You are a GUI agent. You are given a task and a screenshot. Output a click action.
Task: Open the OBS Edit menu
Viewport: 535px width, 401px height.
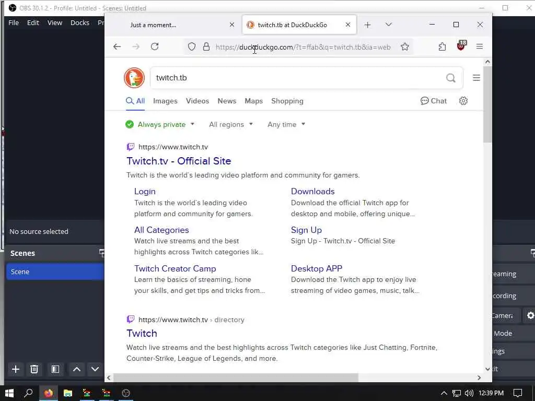(x=33, y=23)
